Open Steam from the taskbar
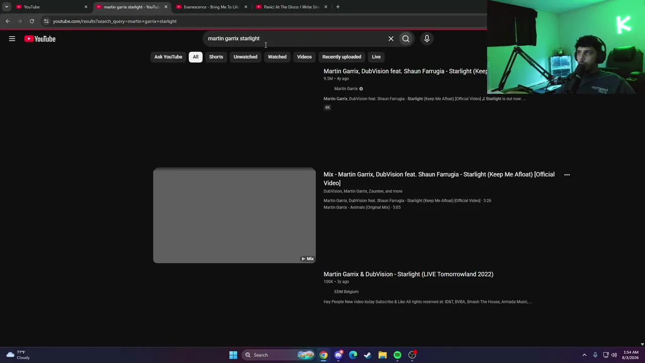645x363 pixels. tap(367, 355)
